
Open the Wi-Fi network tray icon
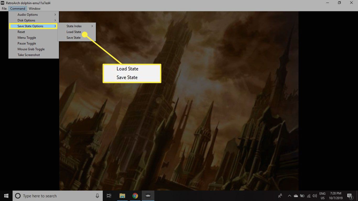tap(309, 196)
